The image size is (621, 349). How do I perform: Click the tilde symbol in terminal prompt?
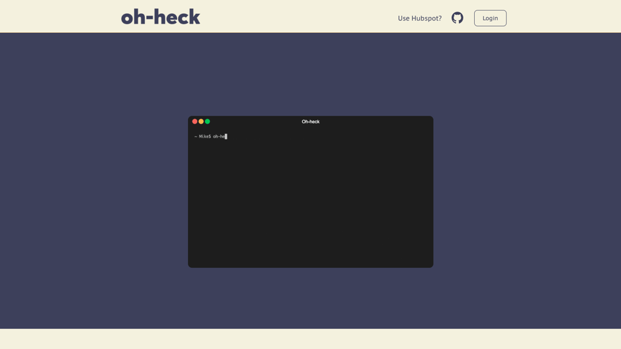195,136
